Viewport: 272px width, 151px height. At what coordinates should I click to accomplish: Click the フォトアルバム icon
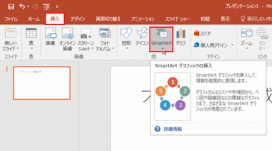pyautogui.click(x=105, y=33)
